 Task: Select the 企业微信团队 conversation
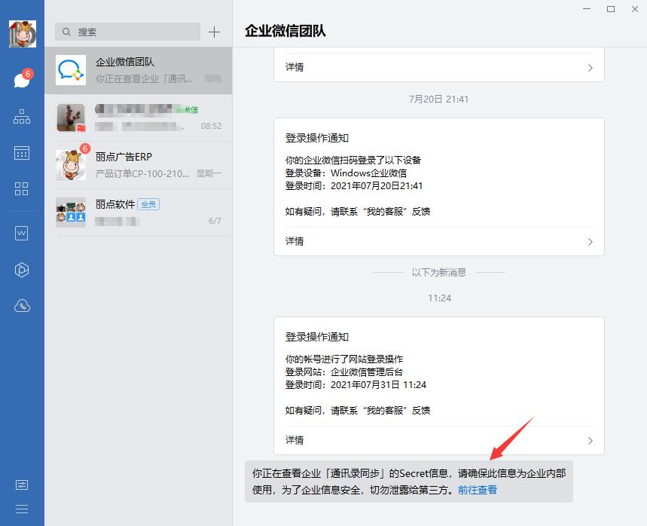point(139,70)
